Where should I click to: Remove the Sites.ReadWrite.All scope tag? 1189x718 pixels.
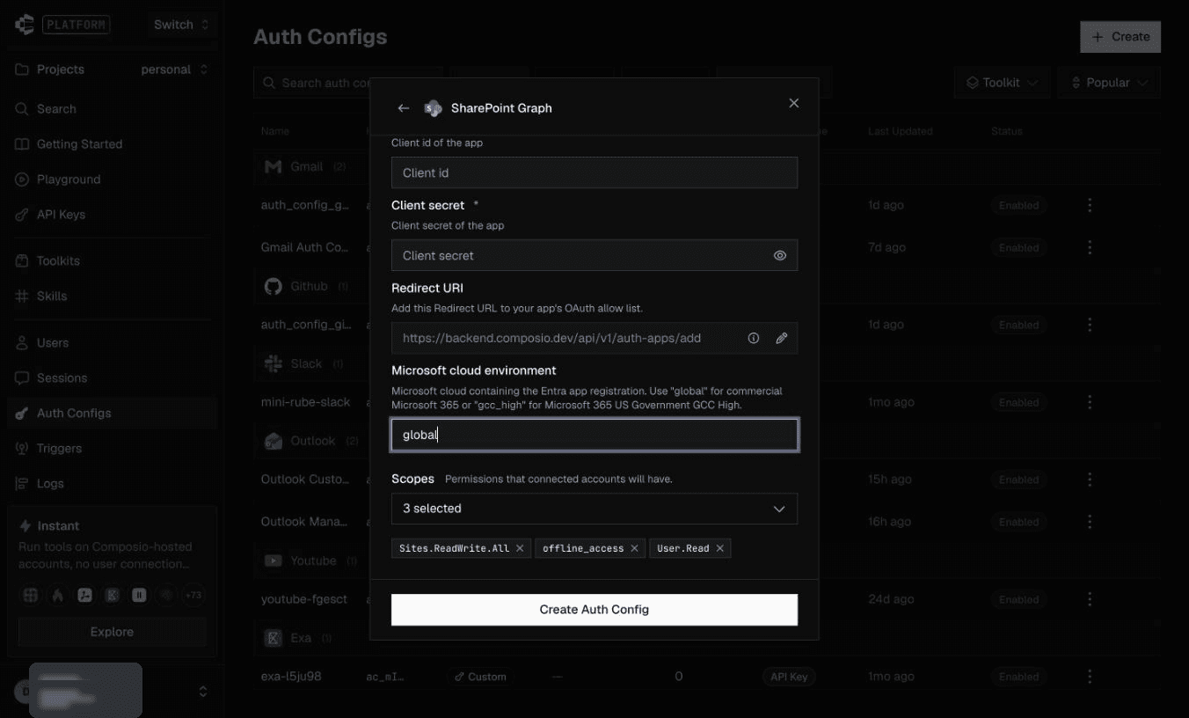click(x=520, y=548)
